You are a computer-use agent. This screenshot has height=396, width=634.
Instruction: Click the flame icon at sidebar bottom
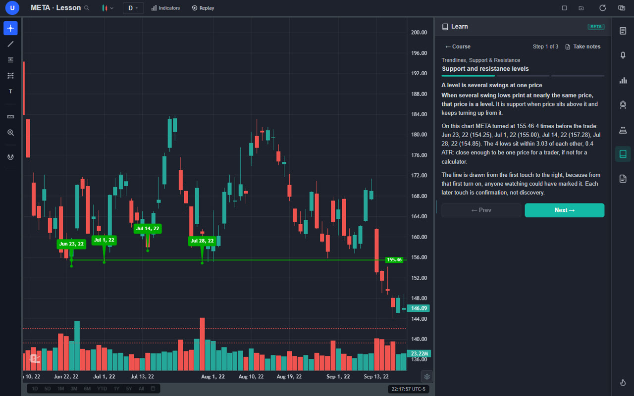click(x=623, y=383)
